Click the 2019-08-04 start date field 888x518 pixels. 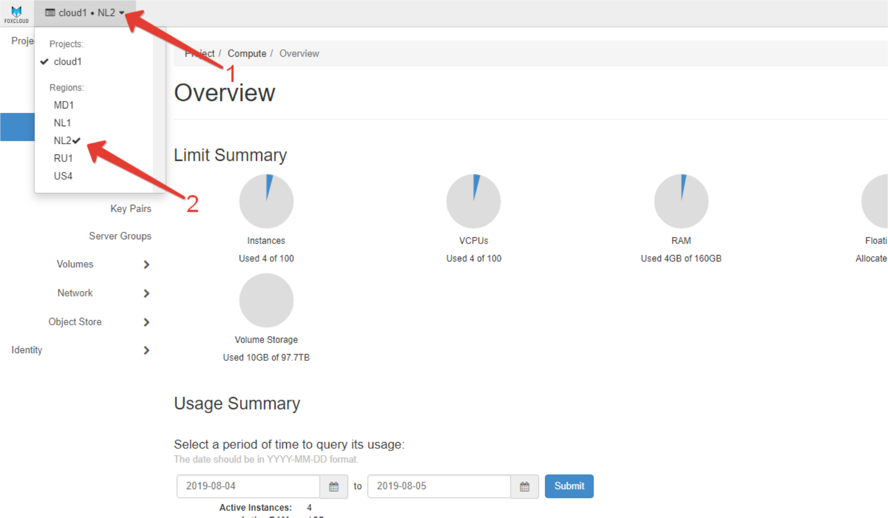tap(248, 487)
